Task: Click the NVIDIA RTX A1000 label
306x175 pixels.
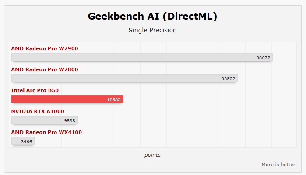Action: point(38,111)
